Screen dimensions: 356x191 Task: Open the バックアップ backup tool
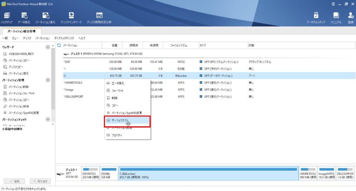7,18
